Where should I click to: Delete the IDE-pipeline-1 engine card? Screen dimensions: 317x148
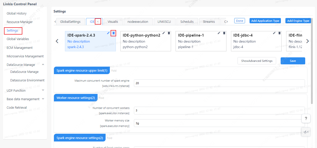pos(224,33)
